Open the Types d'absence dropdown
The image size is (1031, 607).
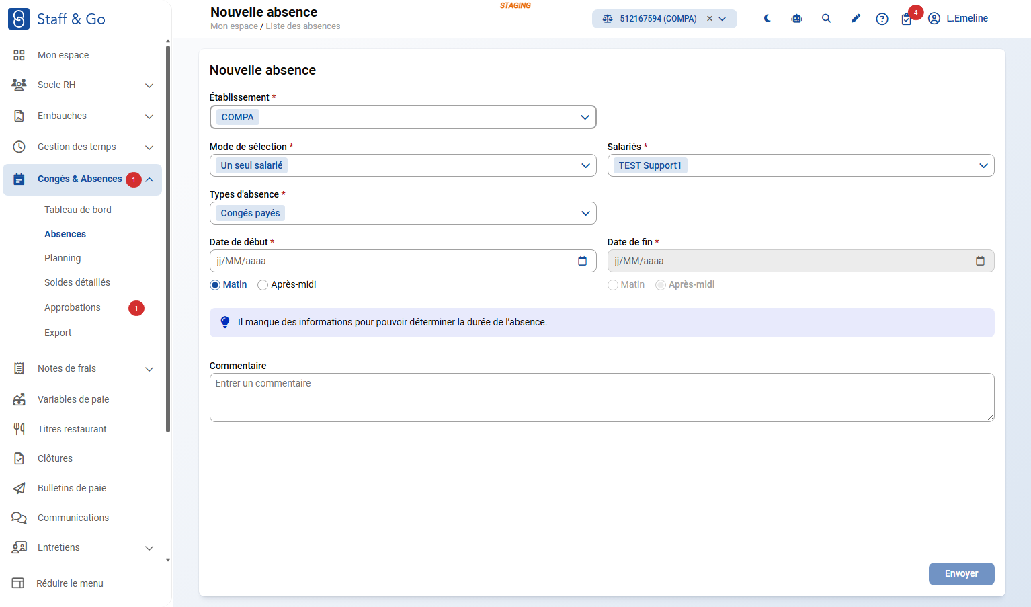(403, 213)
